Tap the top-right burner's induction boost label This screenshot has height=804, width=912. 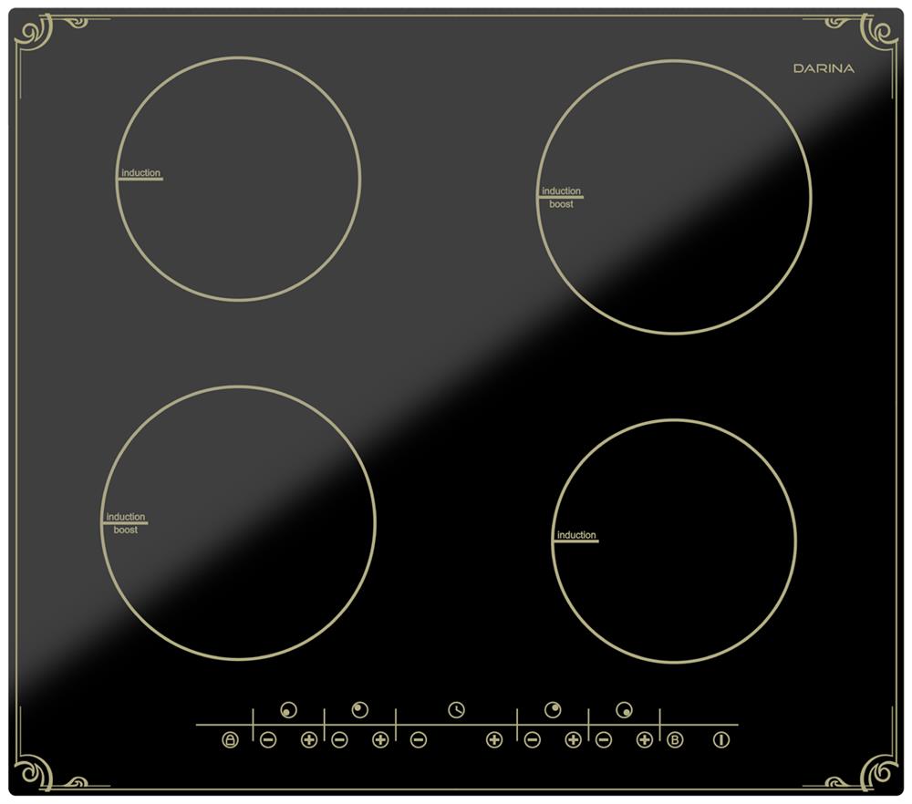pos(561,198)
